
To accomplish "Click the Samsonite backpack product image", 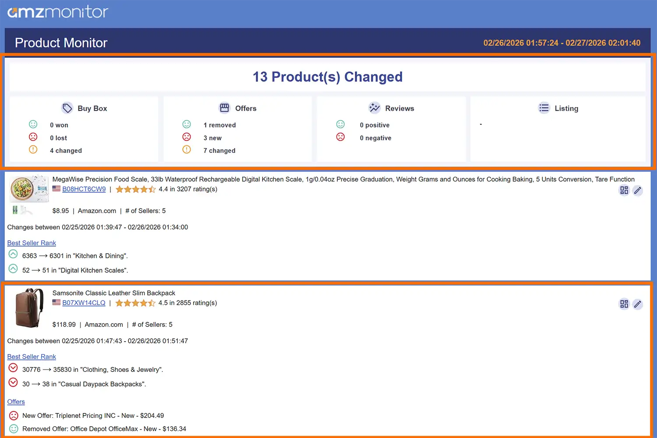I will pyautogui.click(x=29, y=307).
